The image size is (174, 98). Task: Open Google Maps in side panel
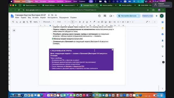[x=163, y=47]
